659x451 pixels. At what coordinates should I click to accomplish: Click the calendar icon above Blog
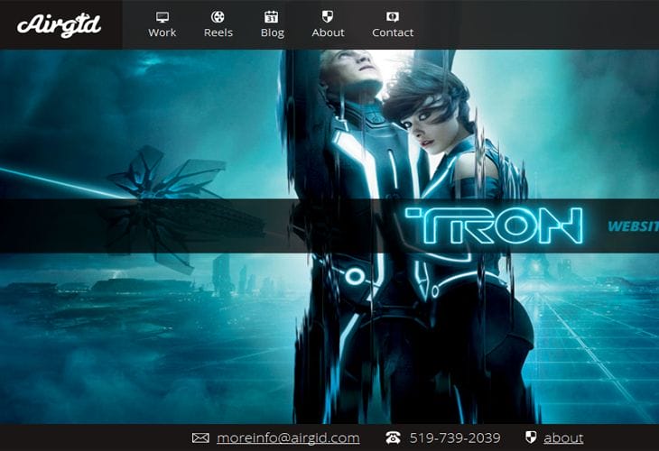click(x=272, y=17)
